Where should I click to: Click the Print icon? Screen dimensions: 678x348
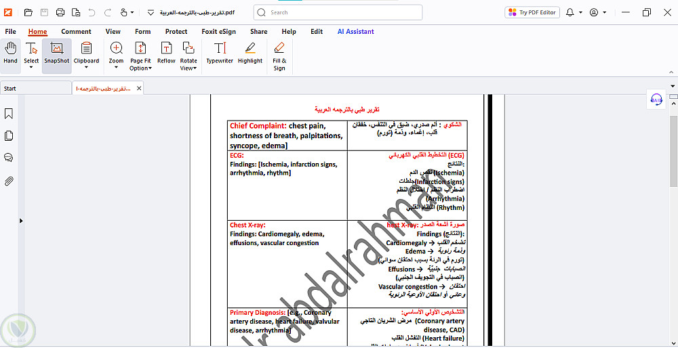(x=60, y=12)
